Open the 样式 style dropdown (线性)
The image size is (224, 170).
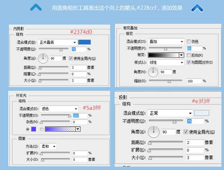tap(166, 62)
